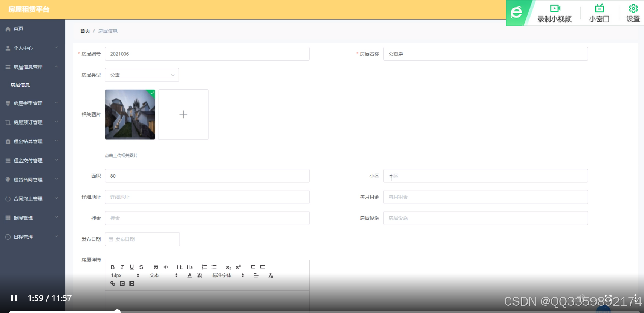
Task: Toggle italic formatting in the editor
Action: (122, 267)
